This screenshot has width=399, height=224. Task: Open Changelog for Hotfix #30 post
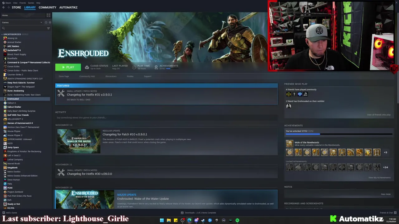pyautogui.click(x=166, y=172)
